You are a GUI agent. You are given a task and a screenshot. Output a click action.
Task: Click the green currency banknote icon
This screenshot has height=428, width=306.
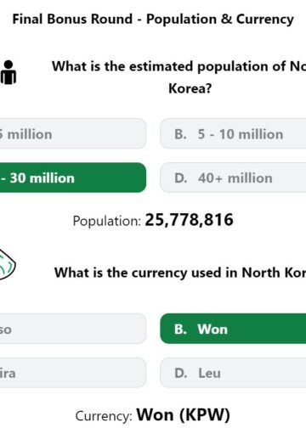(x=8, y=265)
